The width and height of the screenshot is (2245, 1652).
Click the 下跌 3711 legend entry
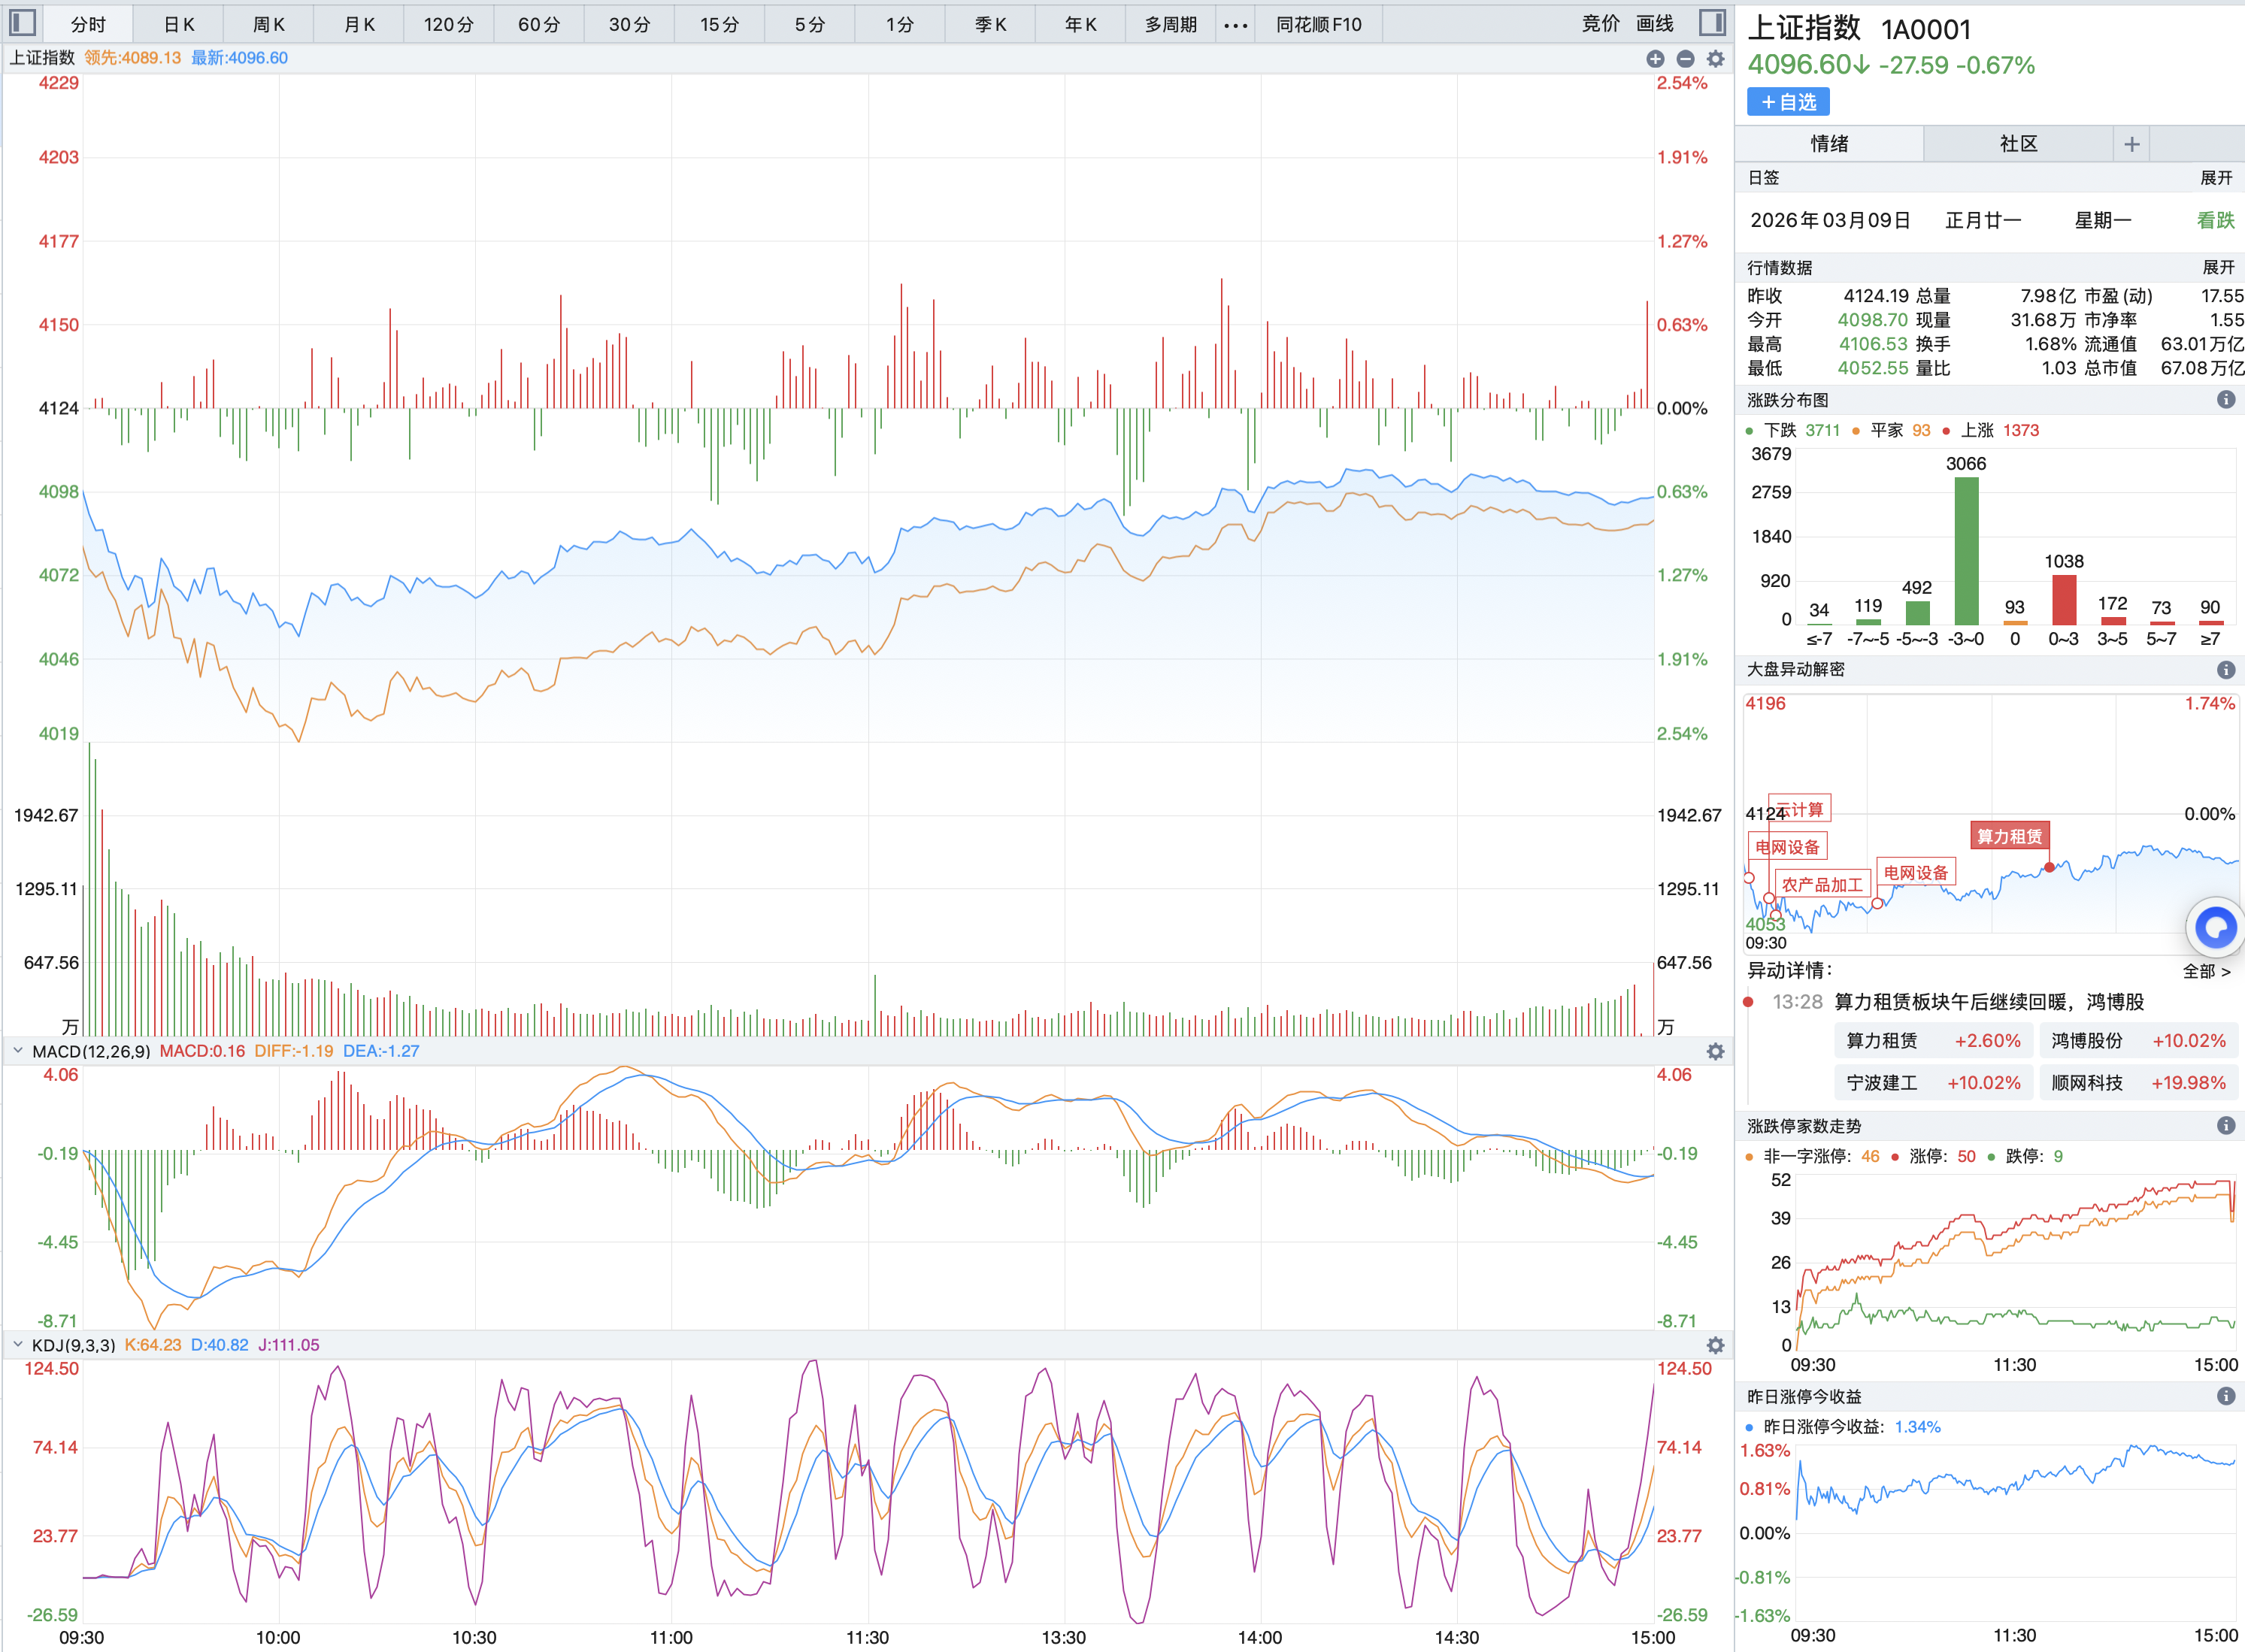[1794, 431]
